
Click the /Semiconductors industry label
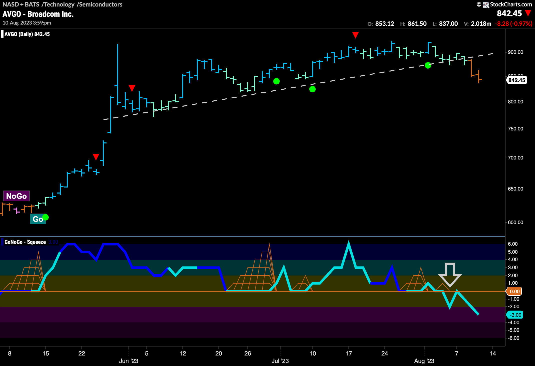point(99,4)
